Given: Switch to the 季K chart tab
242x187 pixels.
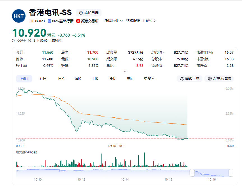Looking at the screenshot, I should click(x=112, y=79).
